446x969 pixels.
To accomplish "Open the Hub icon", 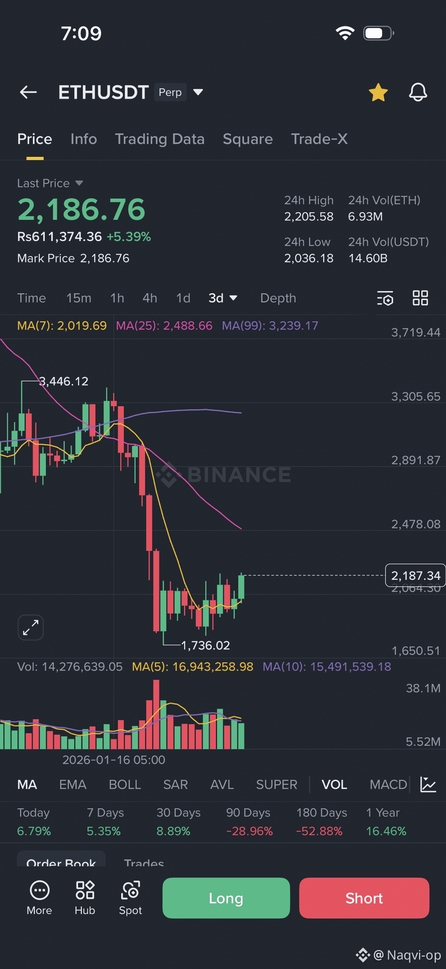I will pos(85,890).
